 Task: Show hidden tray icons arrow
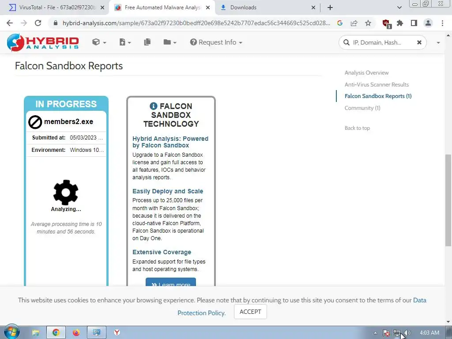click(375, 333)
